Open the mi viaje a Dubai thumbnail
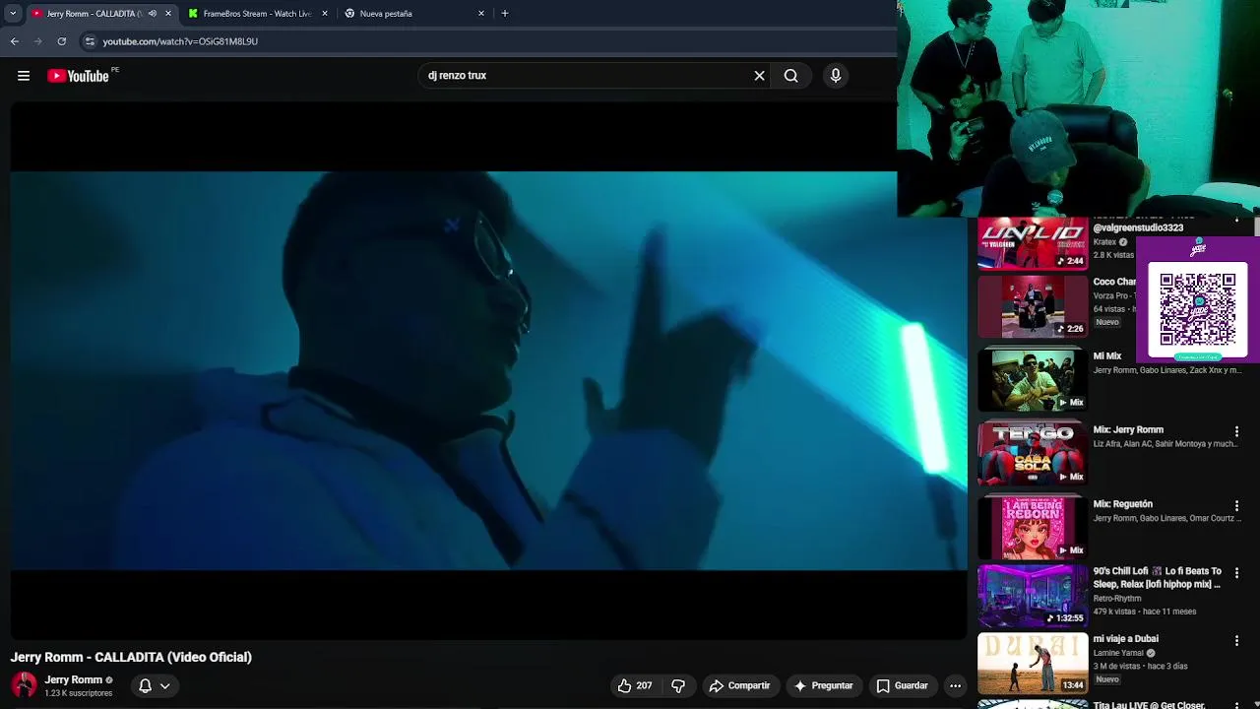This screenshot has height=709, width=1260. pyautogui.click(x=1032, y=663)
